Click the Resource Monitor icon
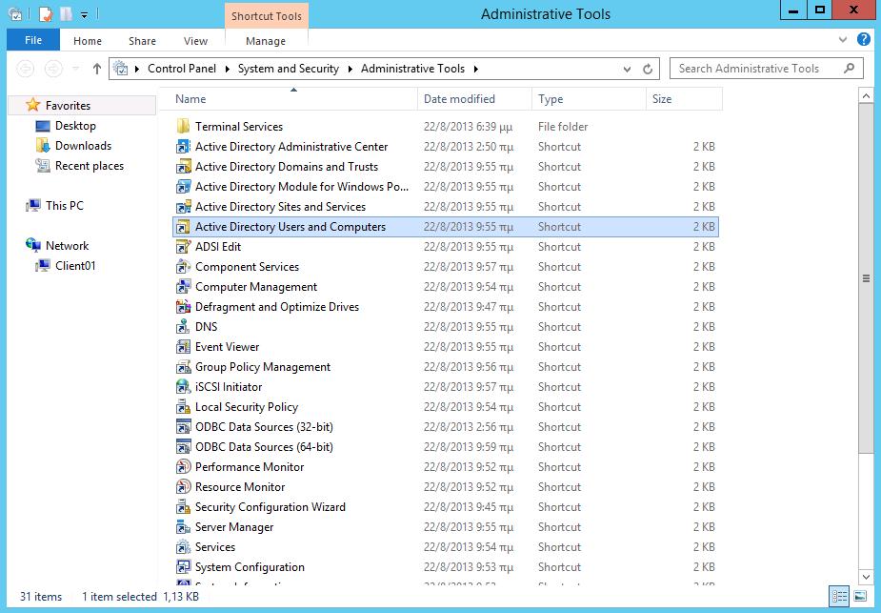Viewport: 881px width, 613px height. coord(183,487)
